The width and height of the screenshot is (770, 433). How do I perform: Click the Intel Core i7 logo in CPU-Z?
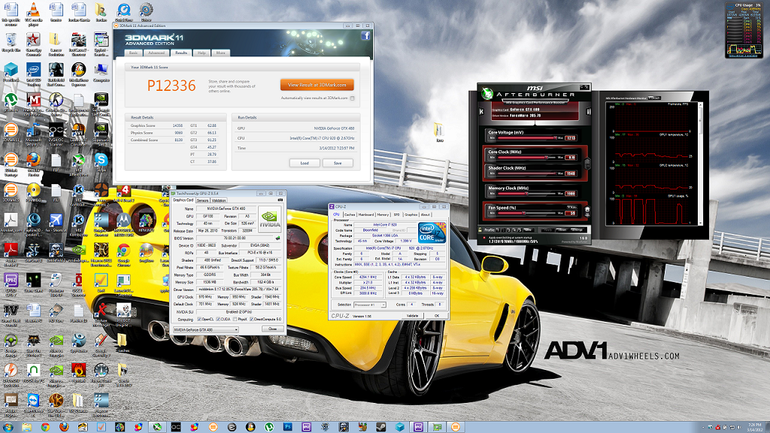tap(432, 233)
